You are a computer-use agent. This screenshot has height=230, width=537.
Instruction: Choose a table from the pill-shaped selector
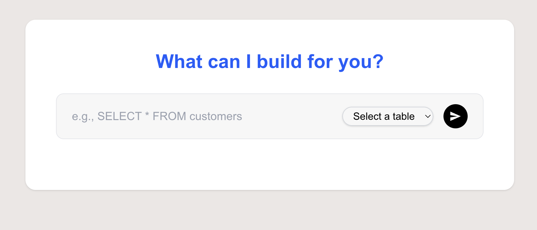coord(387,116)
